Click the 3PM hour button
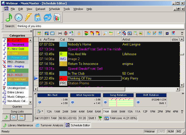The height and width of the screenshot is (135, 186). [168, 111]
